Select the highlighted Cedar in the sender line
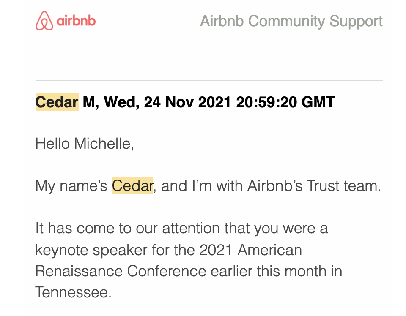This screenshot has width=406, height=316. pyautogui.click(x=57, y=102)
